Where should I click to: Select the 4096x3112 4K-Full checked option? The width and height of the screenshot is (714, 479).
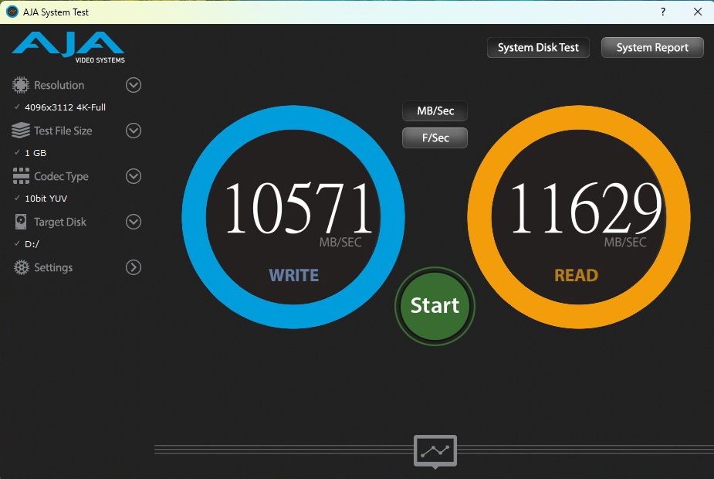pyautogui.click(x=65, y=107)
